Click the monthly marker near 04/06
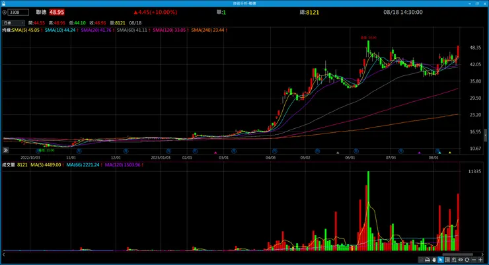The height and width of the screenshot is (265, 489). point(274,151)
